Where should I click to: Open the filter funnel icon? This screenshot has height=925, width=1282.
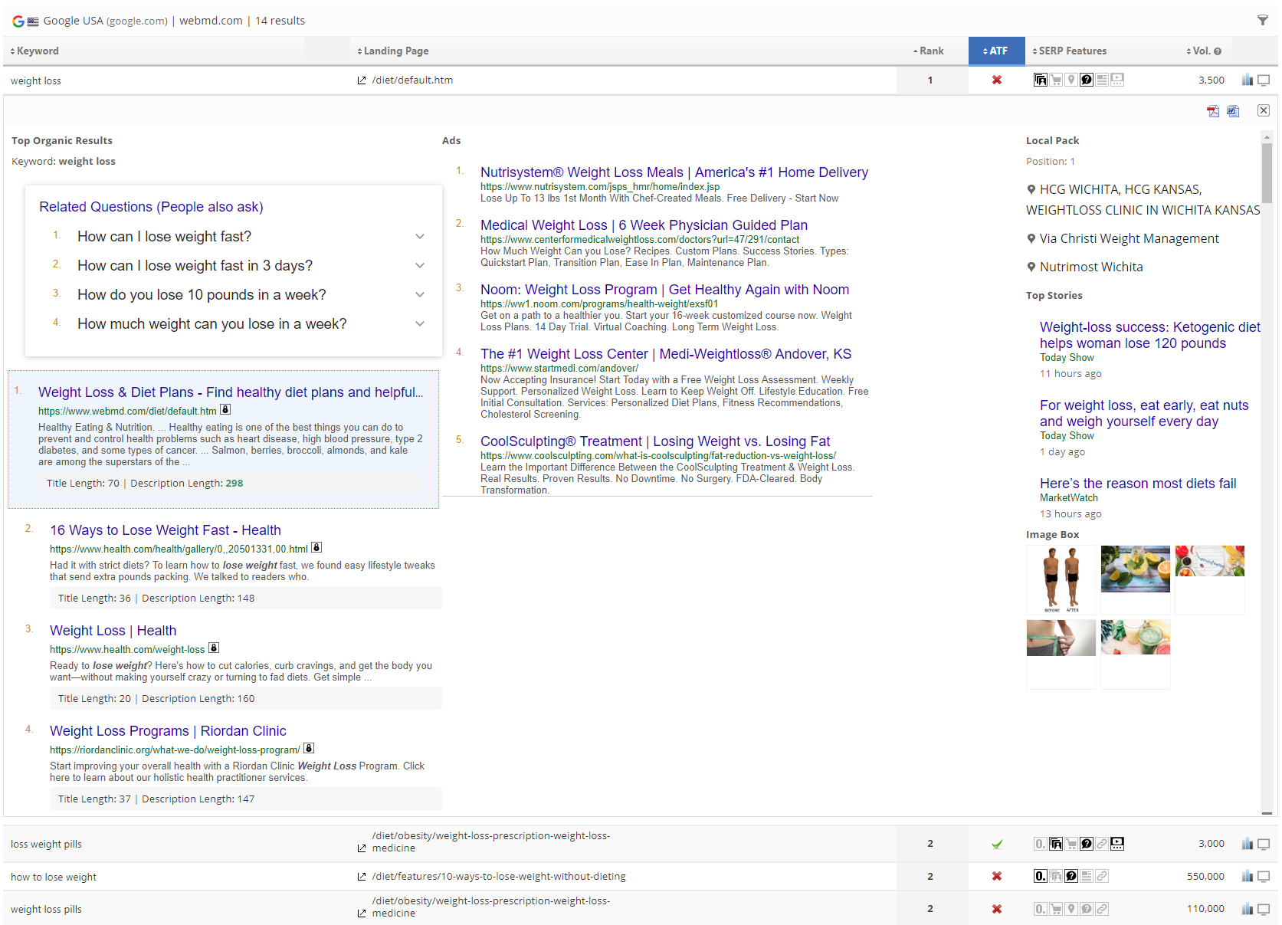[x=1262, y=21]
